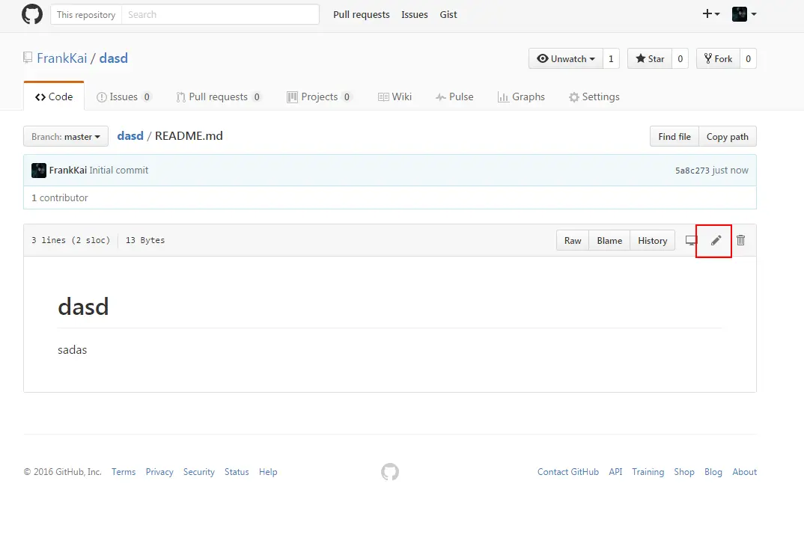This screenshot has height=555, width=804.
Task: Switch to the repository Pull requests tab
Action: point(219,96)
